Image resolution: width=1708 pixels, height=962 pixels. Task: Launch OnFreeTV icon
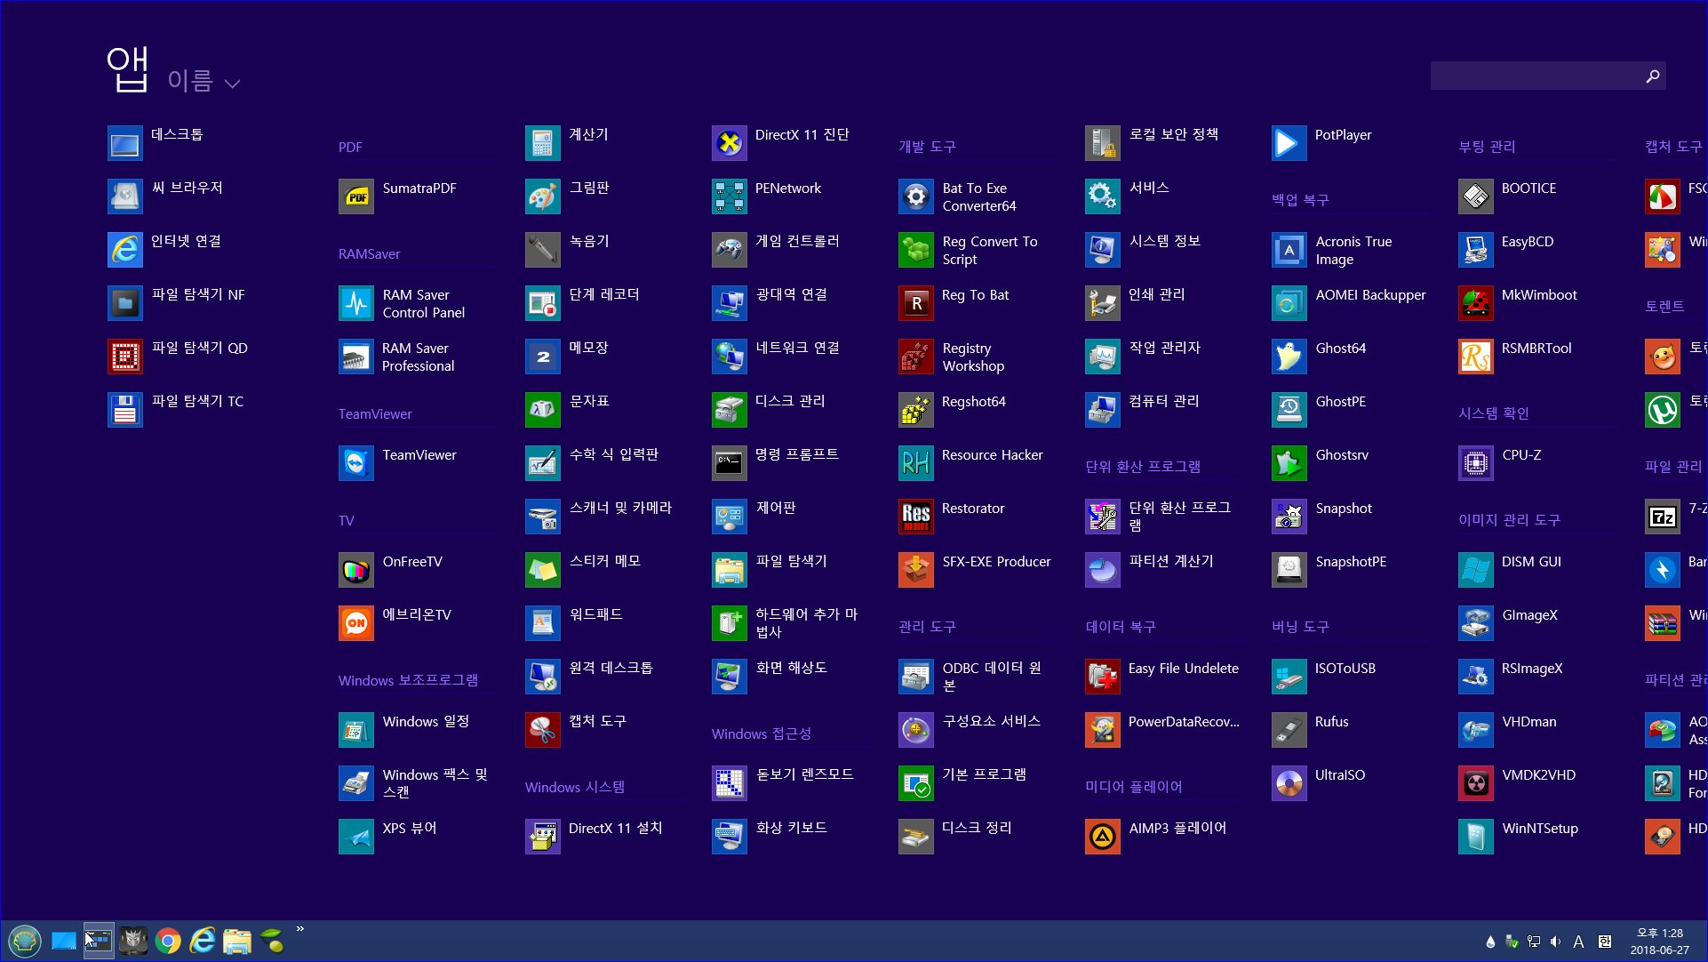(356, 570)
